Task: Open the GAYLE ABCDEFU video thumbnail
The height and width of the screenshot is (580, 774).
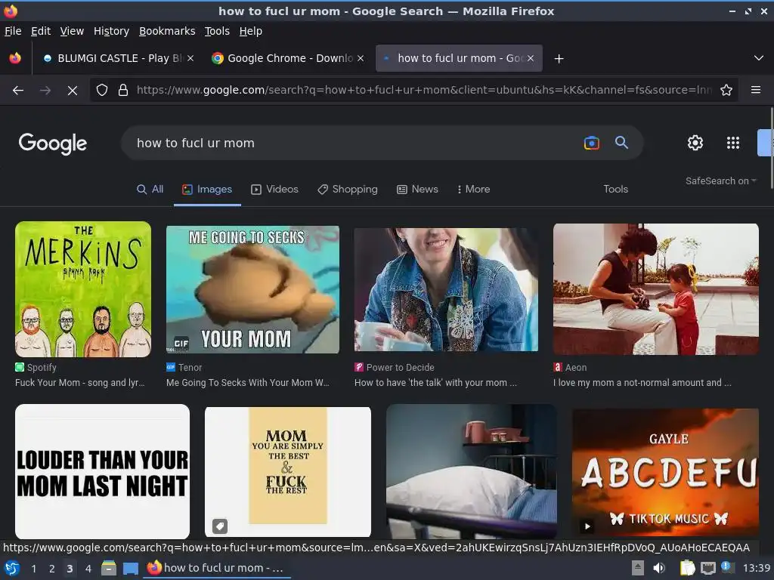Action: coord(665,473)
